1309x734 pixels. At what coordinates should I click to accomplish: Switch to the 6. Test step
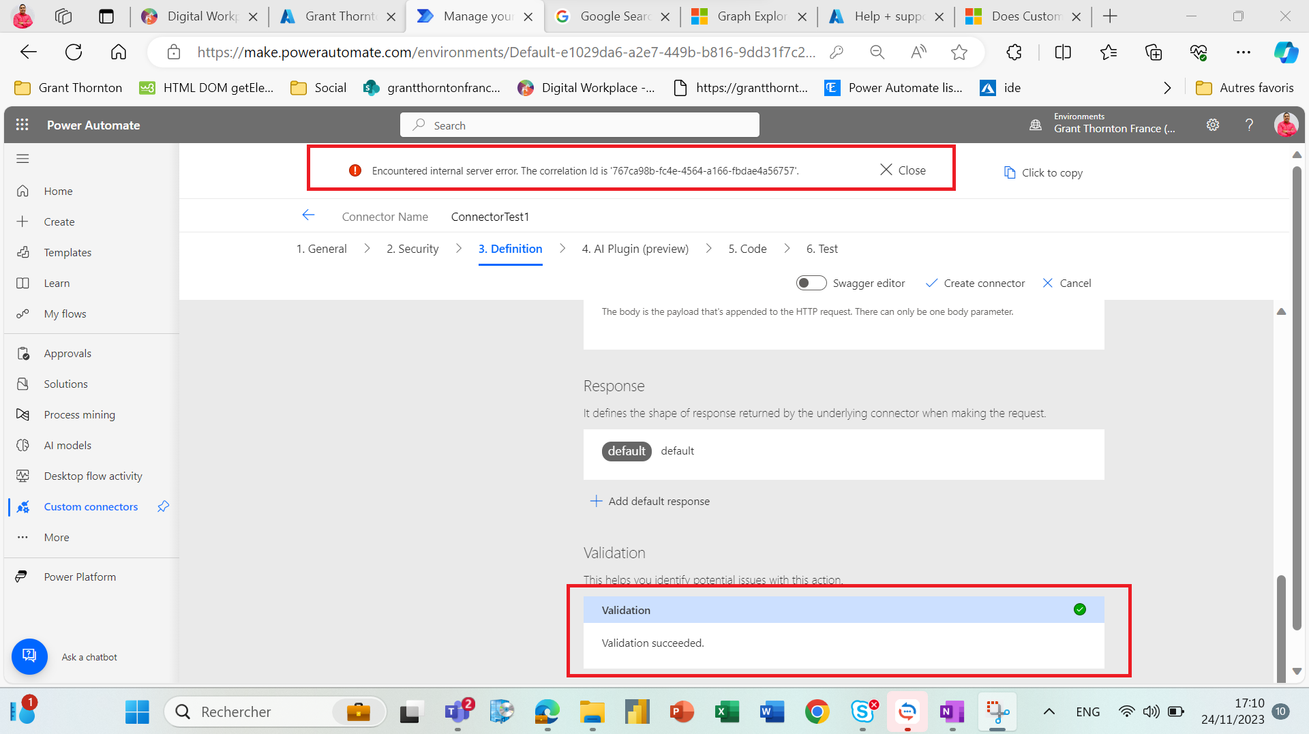point(822,249)
